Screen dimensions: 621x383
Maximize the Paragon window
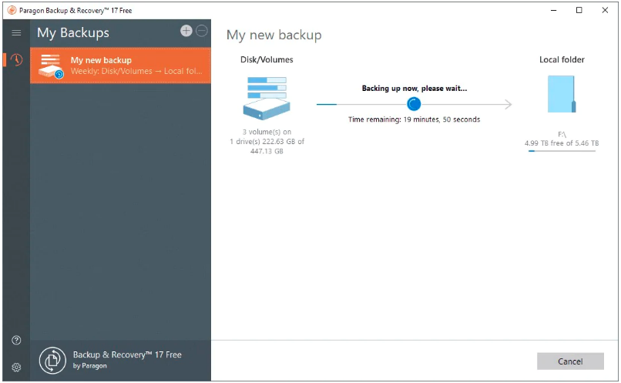tap(579, 10)
